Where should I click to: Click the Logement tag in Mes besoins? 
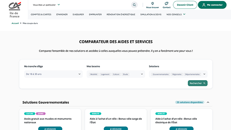point(105,74)
